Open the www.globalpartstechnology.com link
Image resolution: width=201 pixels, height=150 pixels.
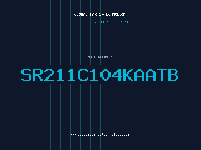coord(100,135)
